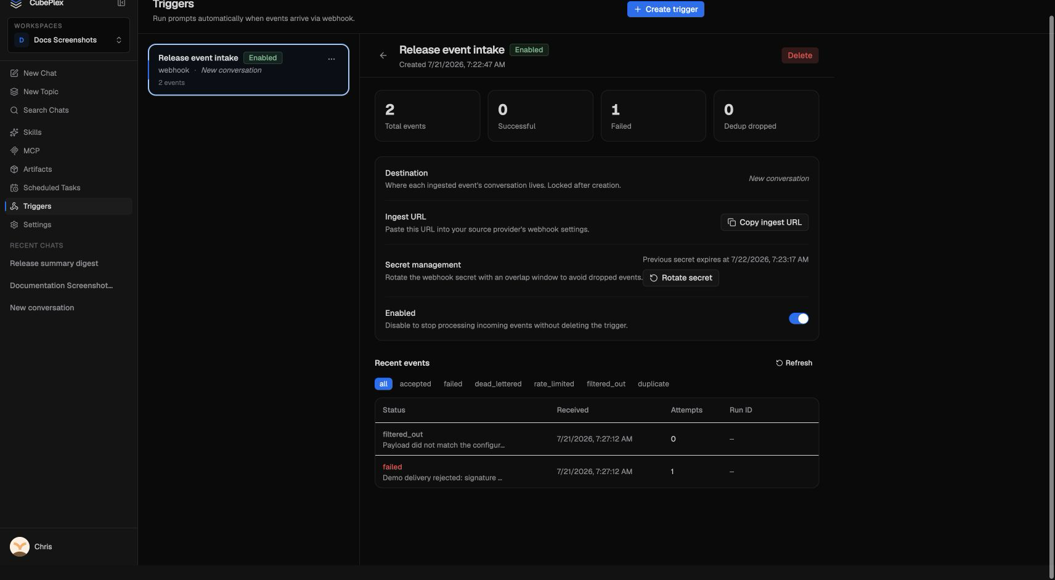Click the Copy ingest URL button

click(x=765, y=222)
